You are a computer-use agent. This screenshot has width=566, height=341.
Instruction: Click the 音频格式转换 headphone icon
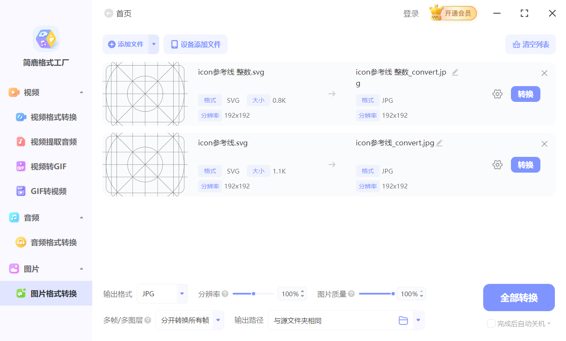21,243
